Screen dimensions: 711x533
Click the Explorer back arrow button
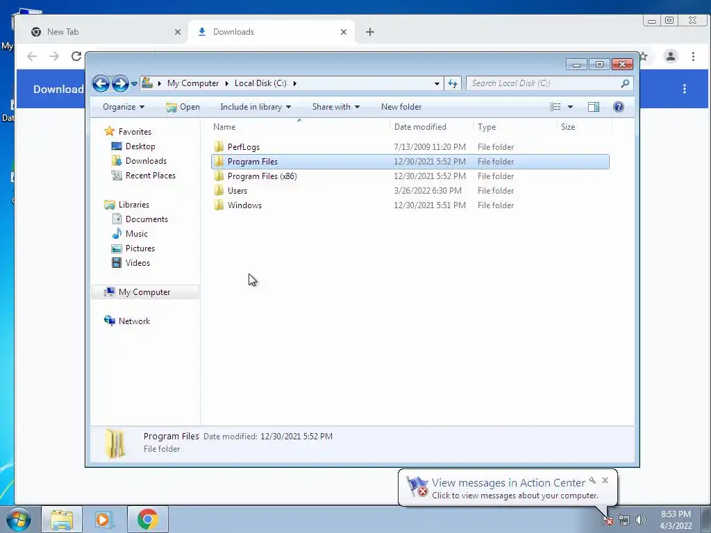coord(101,83)
